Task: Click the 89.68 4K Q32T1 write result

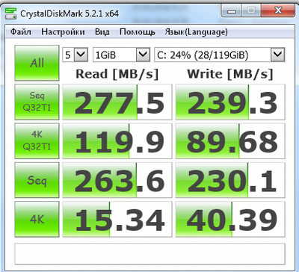Action: 230,140
